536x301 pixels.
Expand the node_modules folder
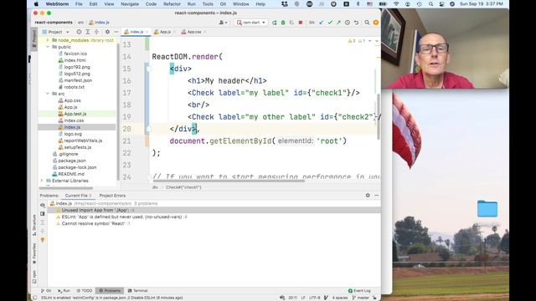coord(48,40)
